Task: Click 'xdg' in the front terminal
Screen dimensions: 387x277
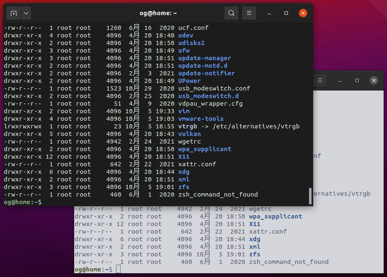Action: (184, 172)
